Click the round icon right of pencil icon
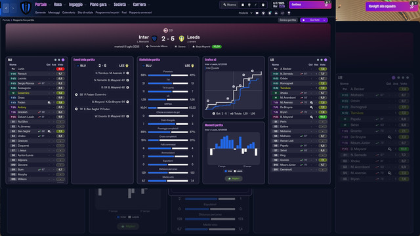Screen dimensions: 420x236 point(262,5)
